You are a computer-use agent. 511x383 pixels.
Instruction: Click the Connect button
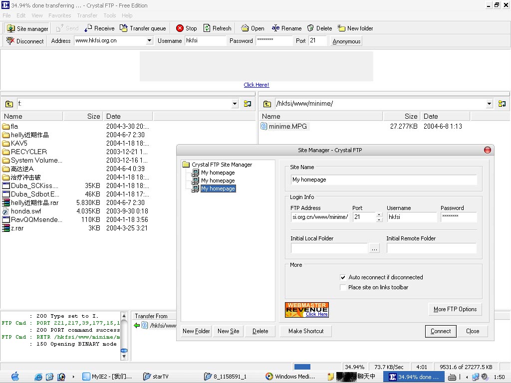pyautogui.click(x=441, y=331)
